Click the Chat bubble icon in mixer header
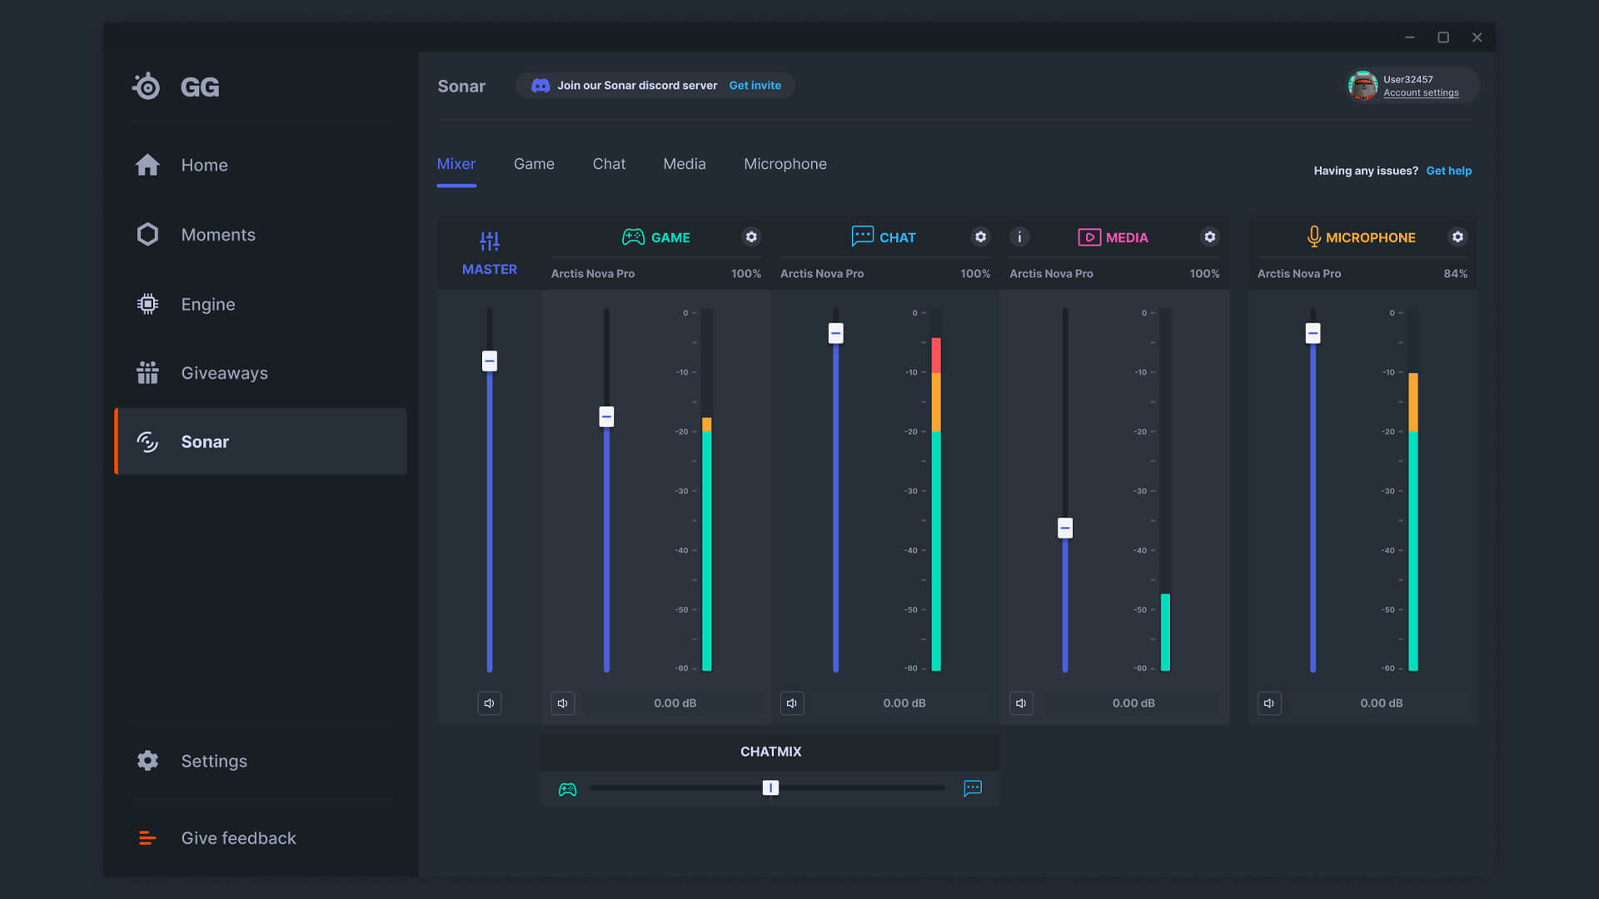1599x899 pixels. [862, 236]
